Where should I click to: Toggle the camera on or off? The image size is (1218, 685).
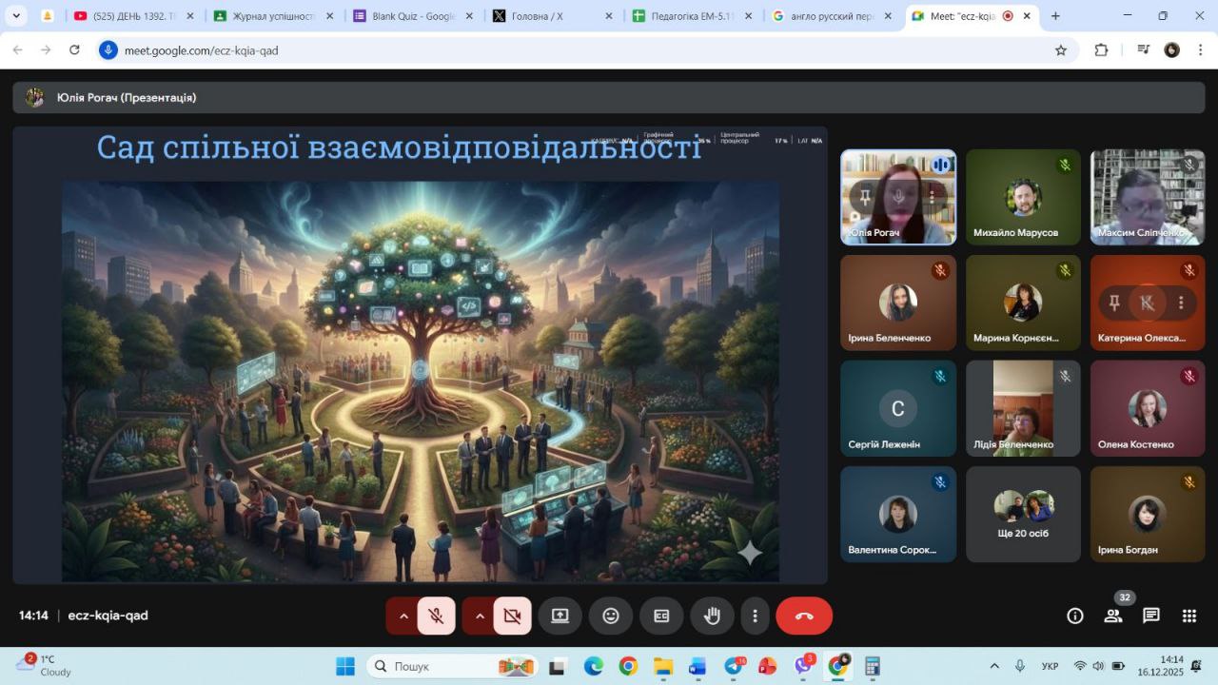point(512,616)
